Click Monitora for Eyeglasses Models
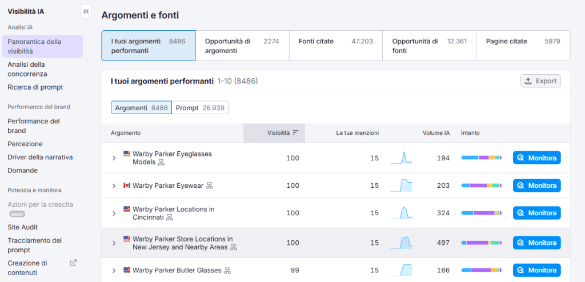The width and height of the screenshot is (585, 282). click(537, 158)
